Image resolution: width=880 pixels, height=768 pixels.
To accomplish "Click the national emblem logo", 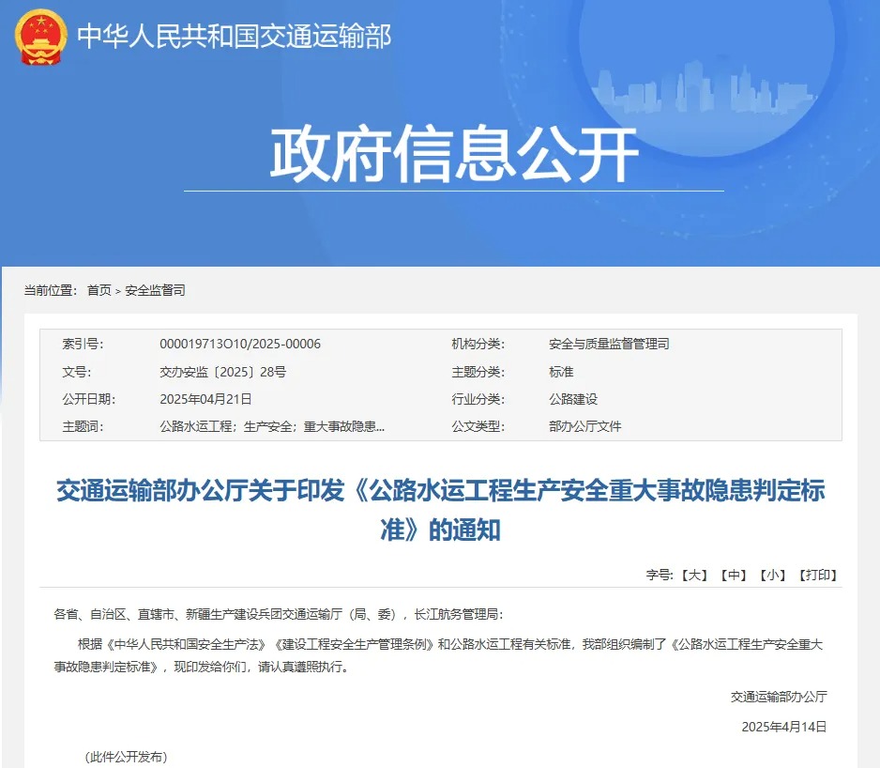I will 40,38.
